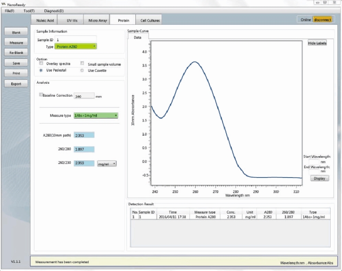Click the Protein A280 cell in results row

click(206, 217)
